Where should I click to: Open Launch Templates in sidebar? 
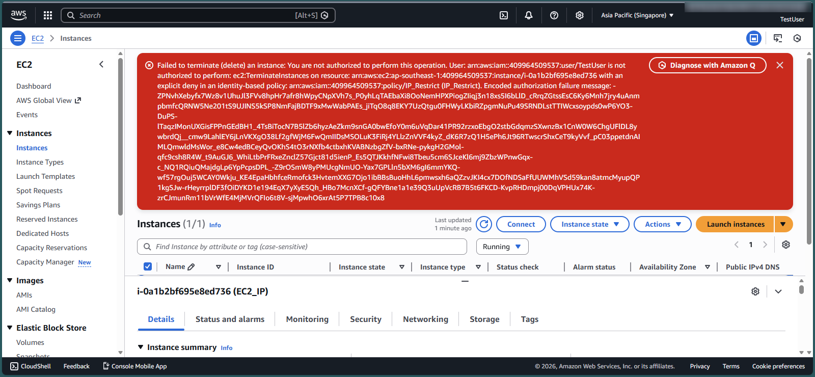(45, 176)
